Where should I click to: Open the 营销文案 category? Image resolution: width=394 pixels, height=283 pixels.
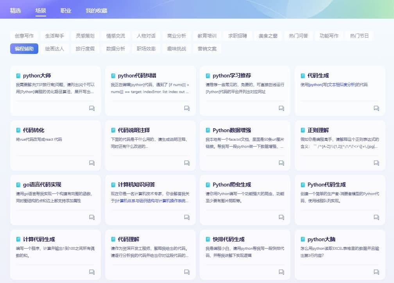point(207,49)
